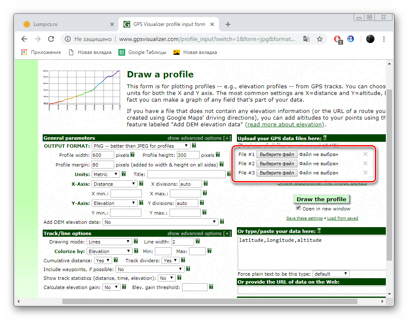This screenshot has width=408, height=320.
Task: Click help icon next to Y-Axis dropdown
Action: pos(141,202)
